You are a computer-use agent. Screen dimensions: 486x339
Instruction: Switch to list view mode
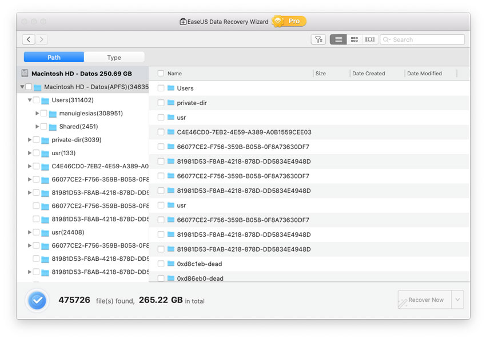pos(338,39)
